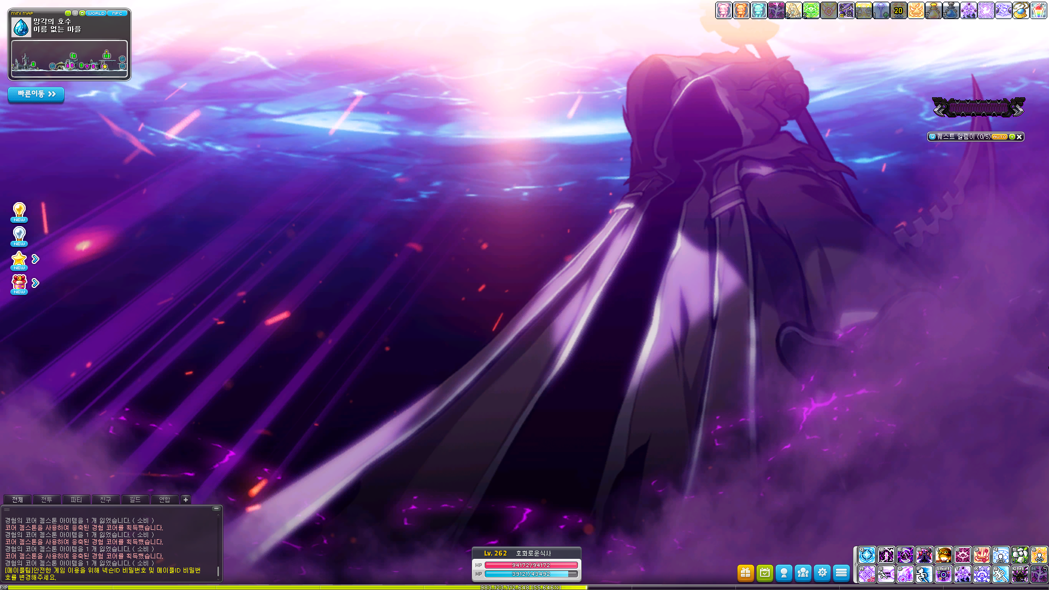Viewport: 1049px width, 590px height.
Task: Open the hamburger main menu icon
Action: (x=841, y=573)
